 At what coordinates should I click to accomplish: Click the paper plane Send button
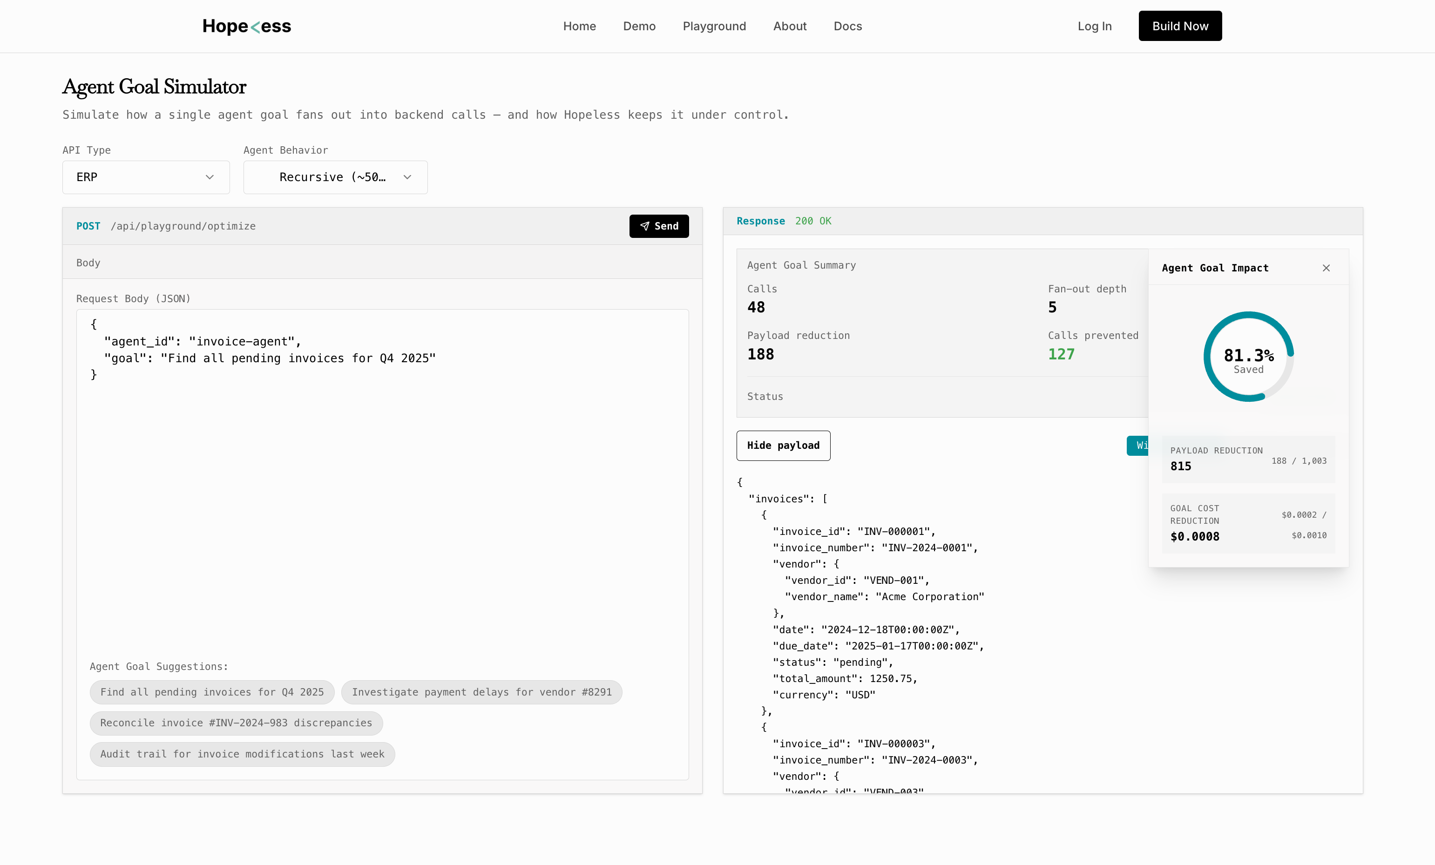[x=659, y=226]
